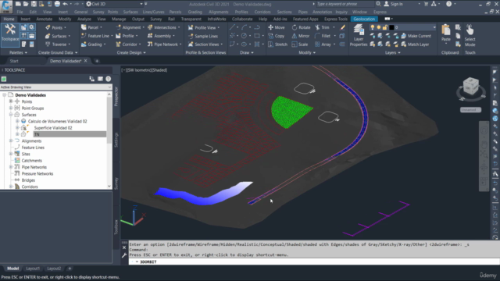500x281 pixels.
Task: Click the Plot print icon in quick access toolbar
Action: 57,4
